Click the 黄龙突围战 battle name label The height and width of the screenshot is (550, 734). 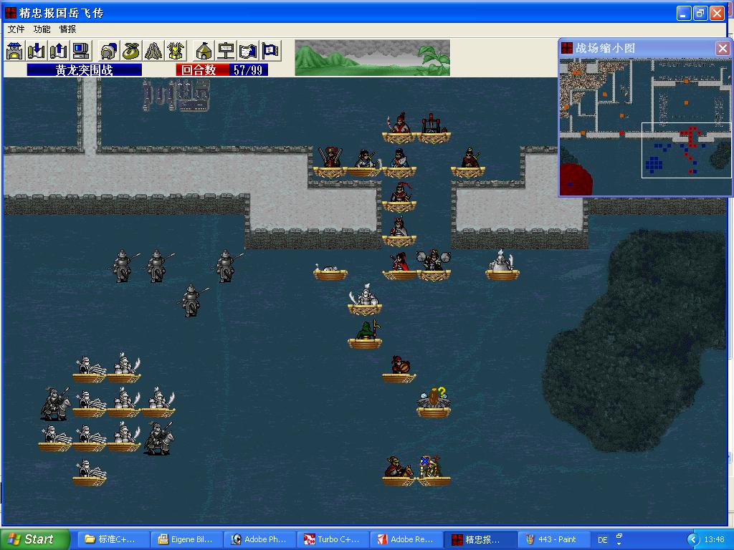coord(85,70)
